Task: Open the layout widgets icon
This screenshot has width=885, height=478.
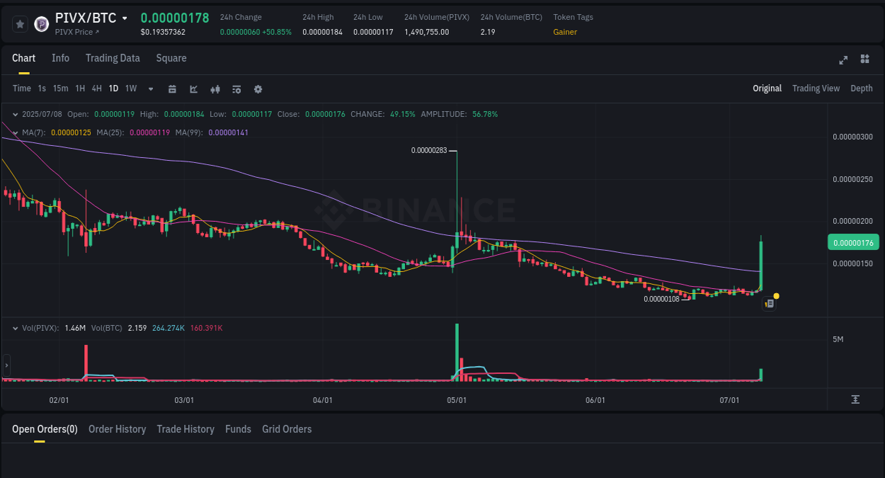Action: pyautogui.click(x=864, y=59)
